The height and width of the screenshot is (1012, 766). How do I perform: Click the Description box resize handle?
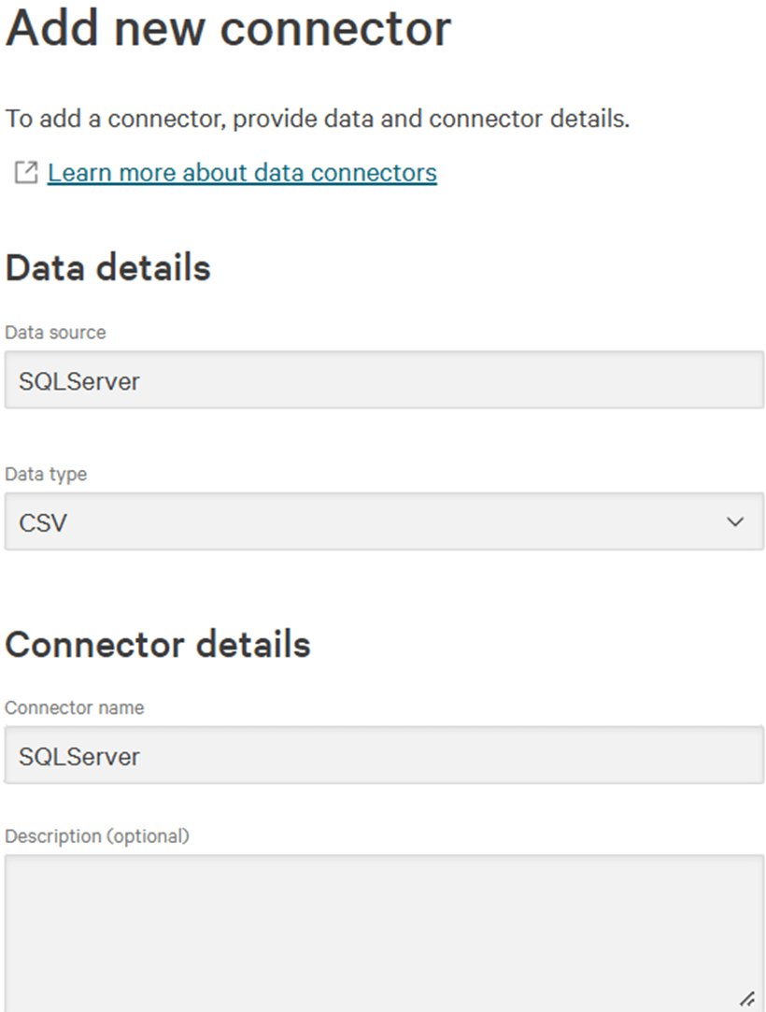tap(747, 999)
